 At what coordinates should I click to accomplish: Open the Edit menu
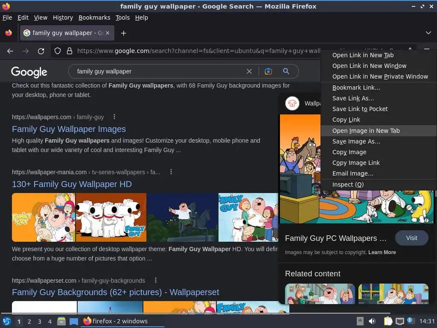tap(23, 18)
